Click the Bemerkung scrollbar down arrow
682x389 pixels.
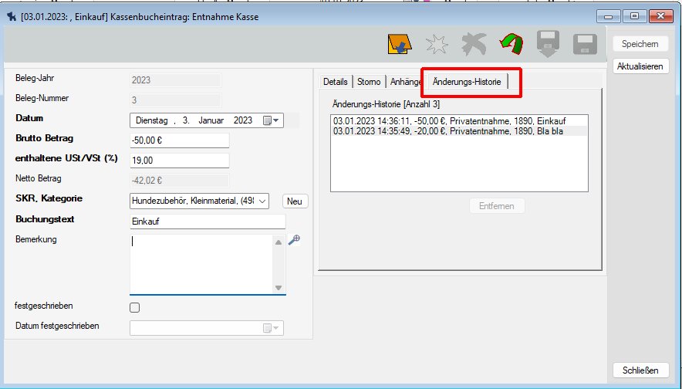pyautogui.click(x=279, y=288)
